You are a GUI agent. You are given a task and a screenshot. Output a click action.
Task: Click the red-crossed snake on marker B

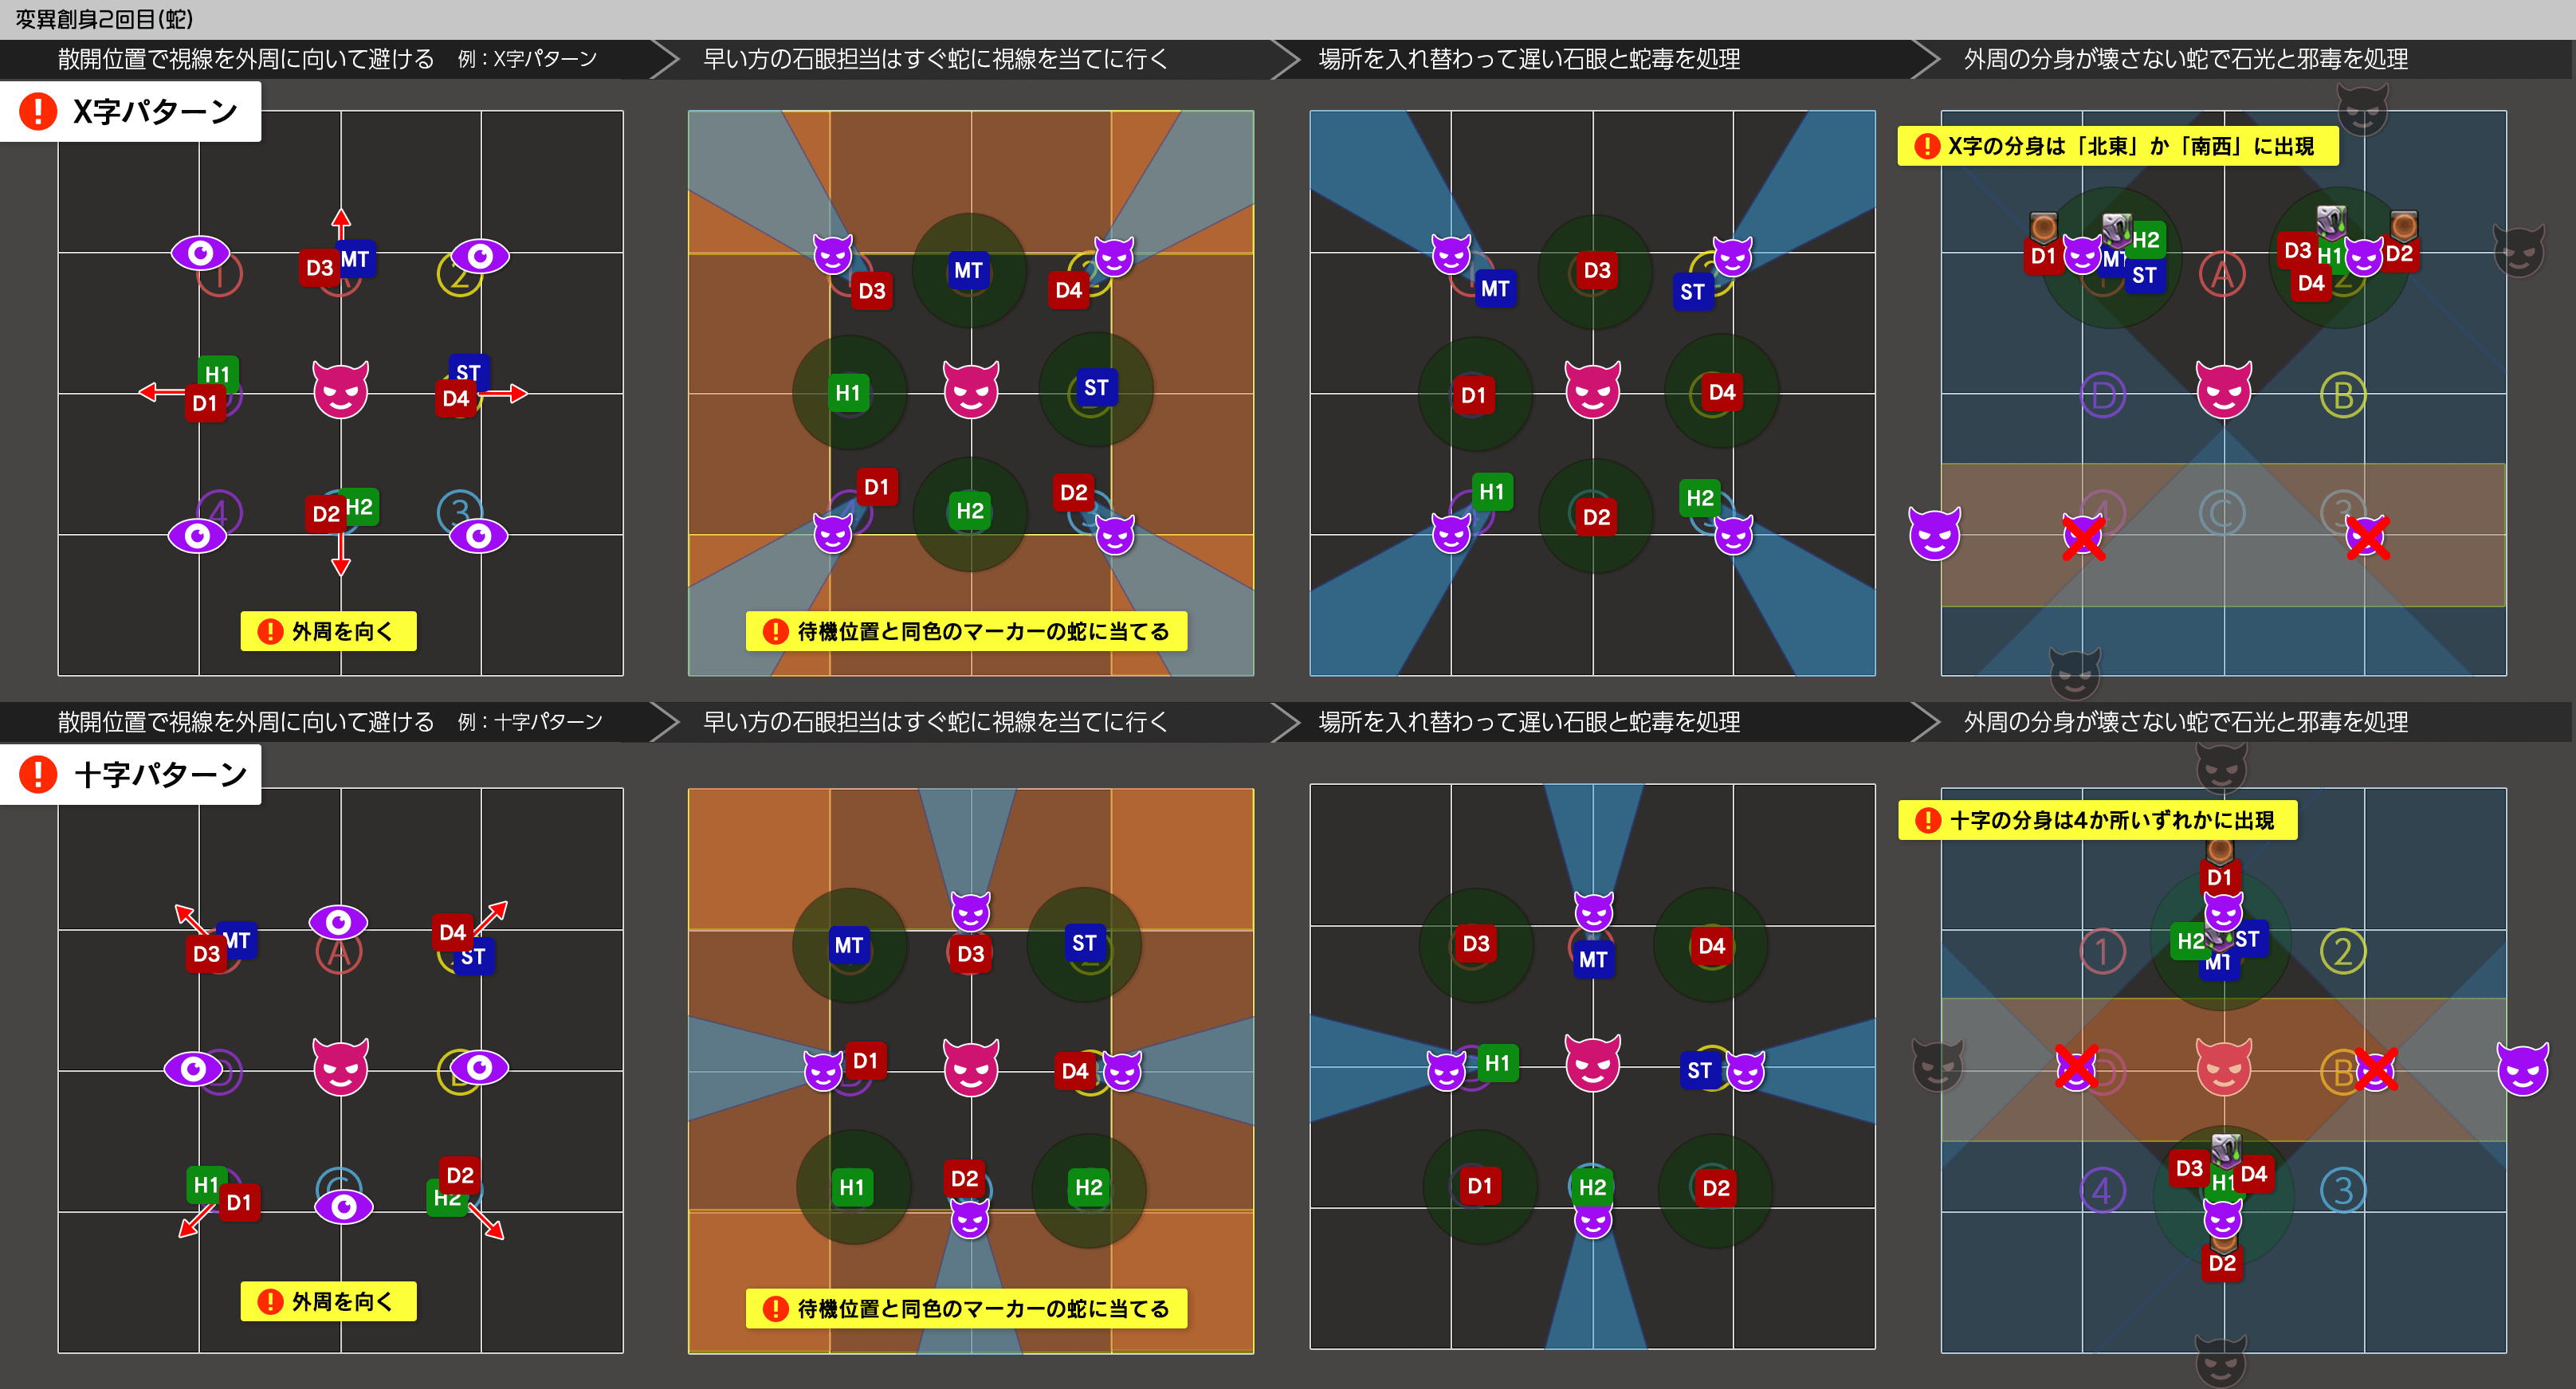2375,1070
